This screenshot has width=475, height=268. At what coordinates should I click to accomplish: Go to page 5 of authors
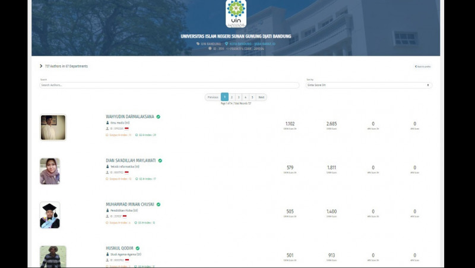click(x=252, y=97)
